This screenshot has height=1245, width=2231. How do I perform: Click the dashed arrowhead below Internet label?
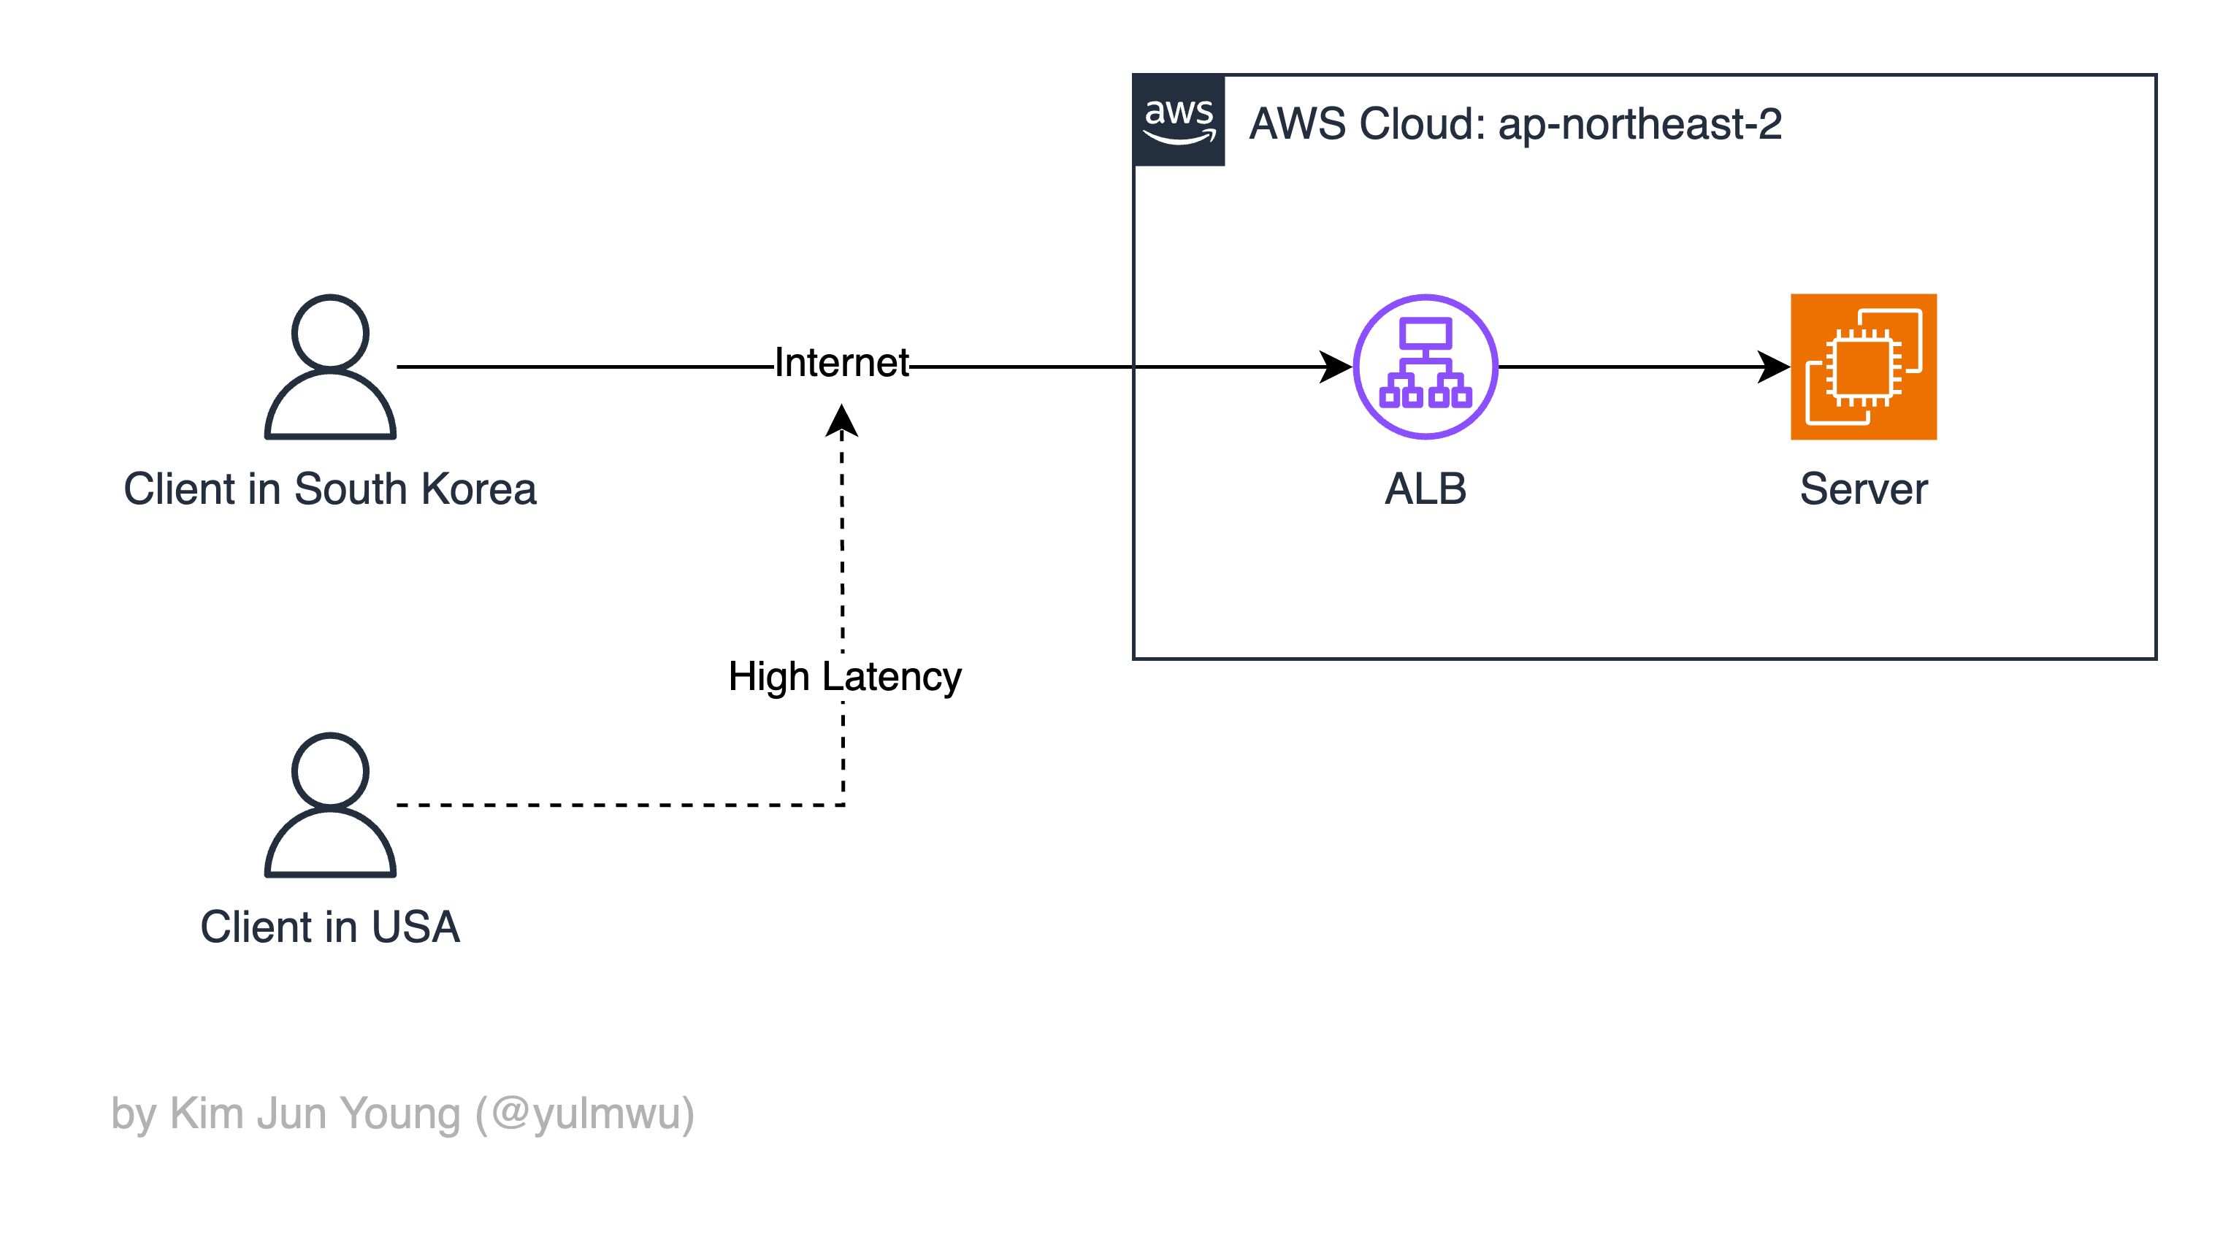tap(842, 421)
